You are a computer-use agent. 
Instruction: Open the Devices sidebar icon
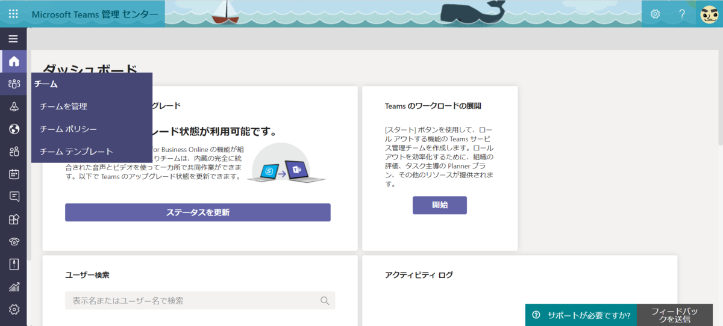pyautogui.click(x=14, y=106)
